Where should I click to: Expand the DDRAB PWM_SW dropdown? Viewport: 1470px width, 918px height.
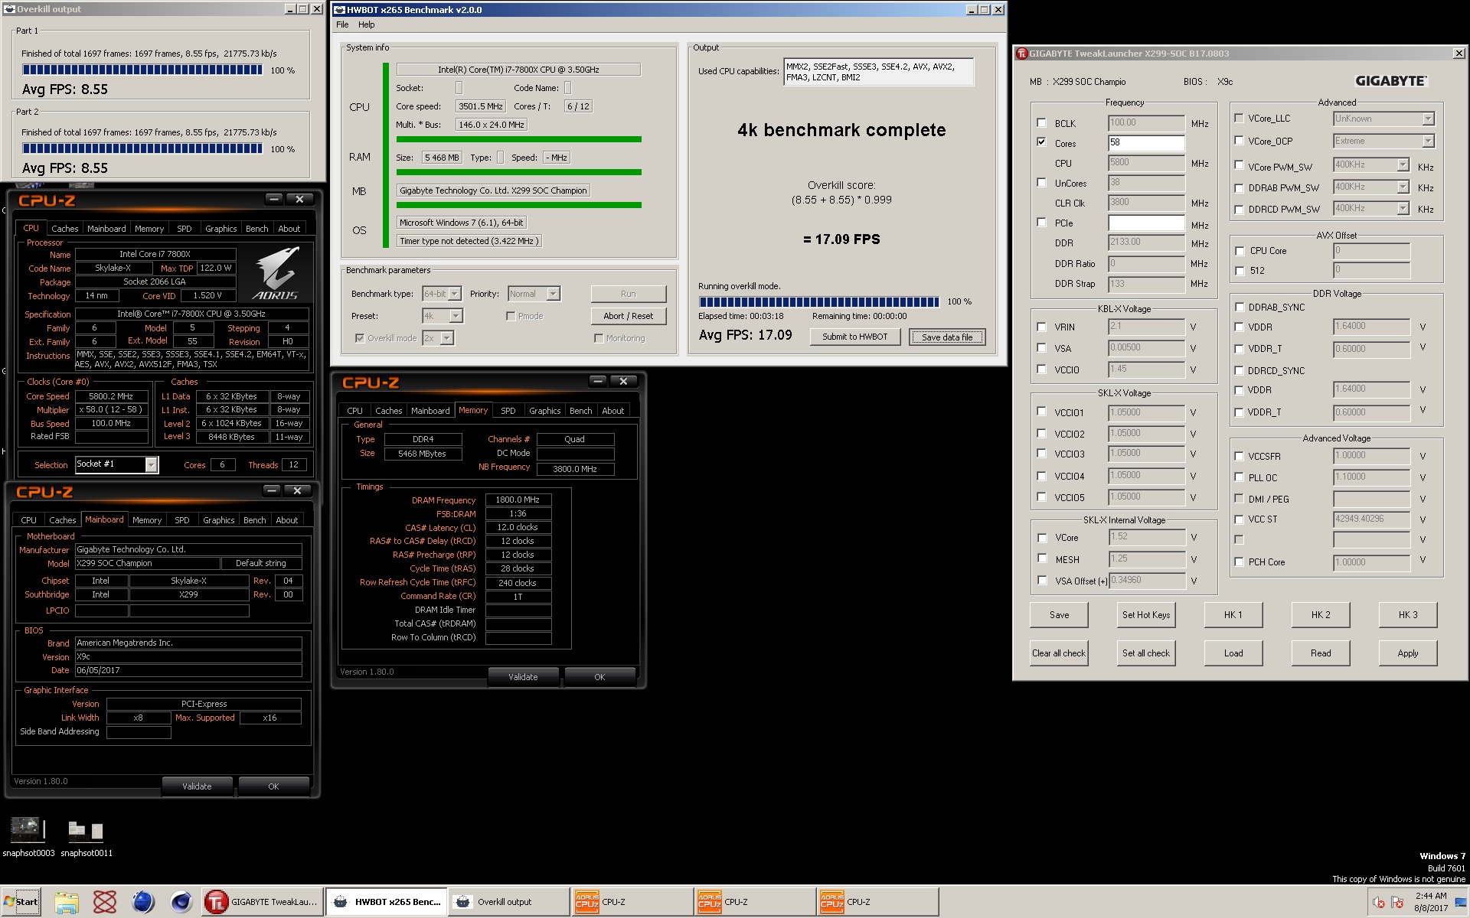click(1403, 187)
